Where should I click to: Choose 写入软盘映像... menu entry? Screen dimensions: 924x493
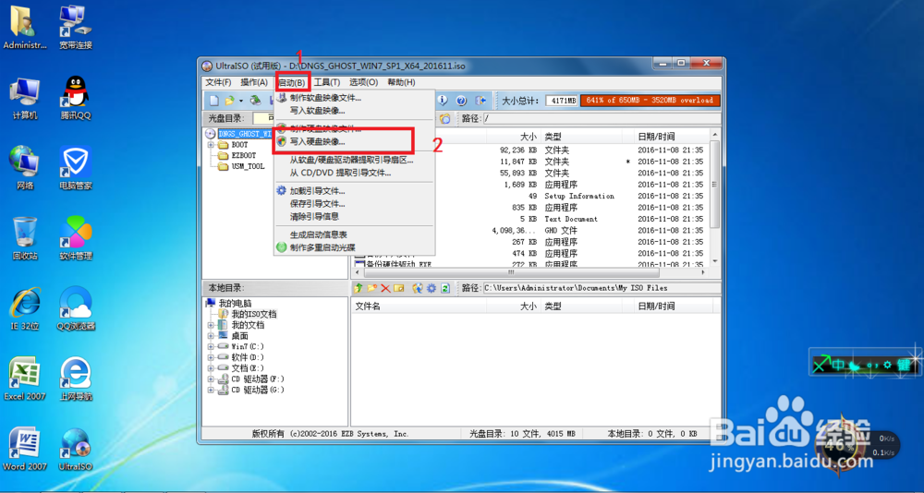click(x=354, y=110)
